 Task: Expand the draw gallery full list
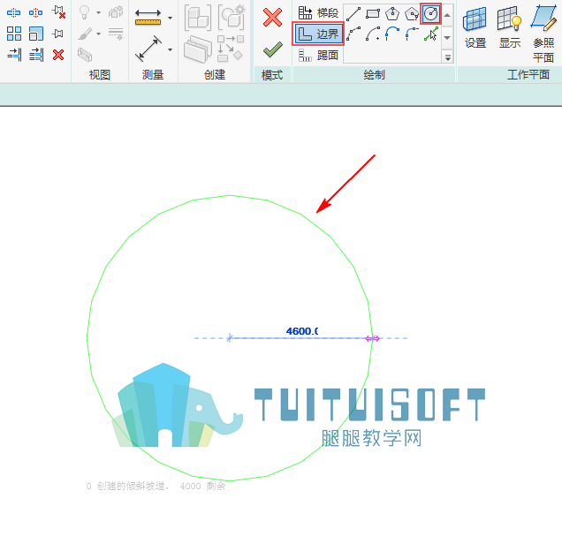(x=447, y=57)
